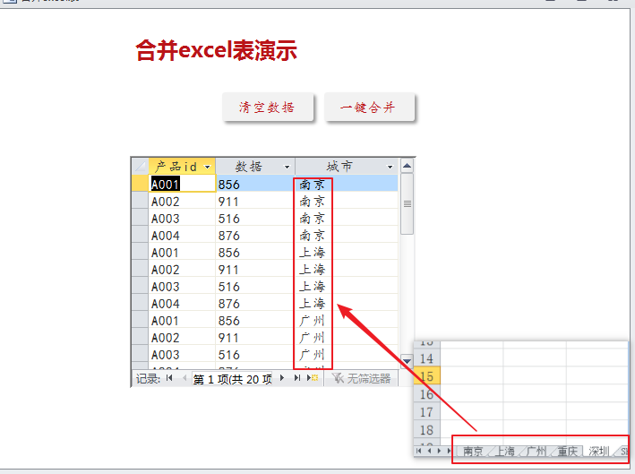Open the 城市 column filter dropdown
This screenshot has width=635, height=474.
pyautogui.click(x=390, y=167)
